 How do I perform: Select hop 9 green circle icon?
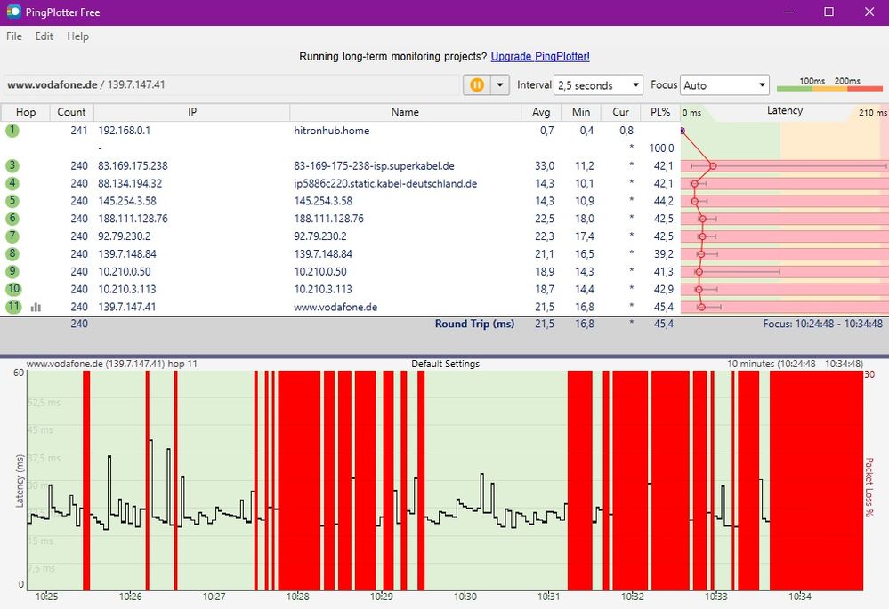click(12, 271)
